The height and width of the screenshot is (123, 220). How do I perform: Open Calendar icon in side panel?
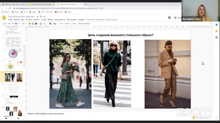(217, 25)
